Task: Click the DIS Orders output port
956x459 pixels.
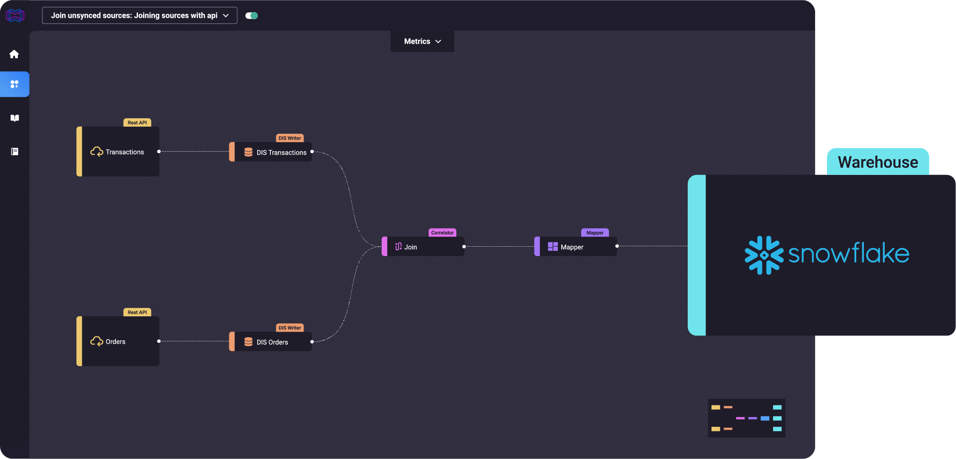Action: coord(312,342)
